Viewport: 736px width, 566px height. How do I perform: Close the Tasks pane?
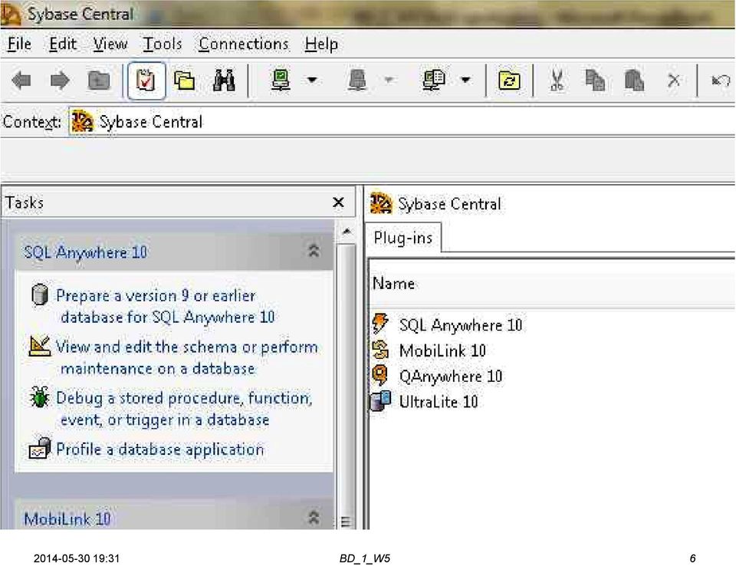coord(338,202)
